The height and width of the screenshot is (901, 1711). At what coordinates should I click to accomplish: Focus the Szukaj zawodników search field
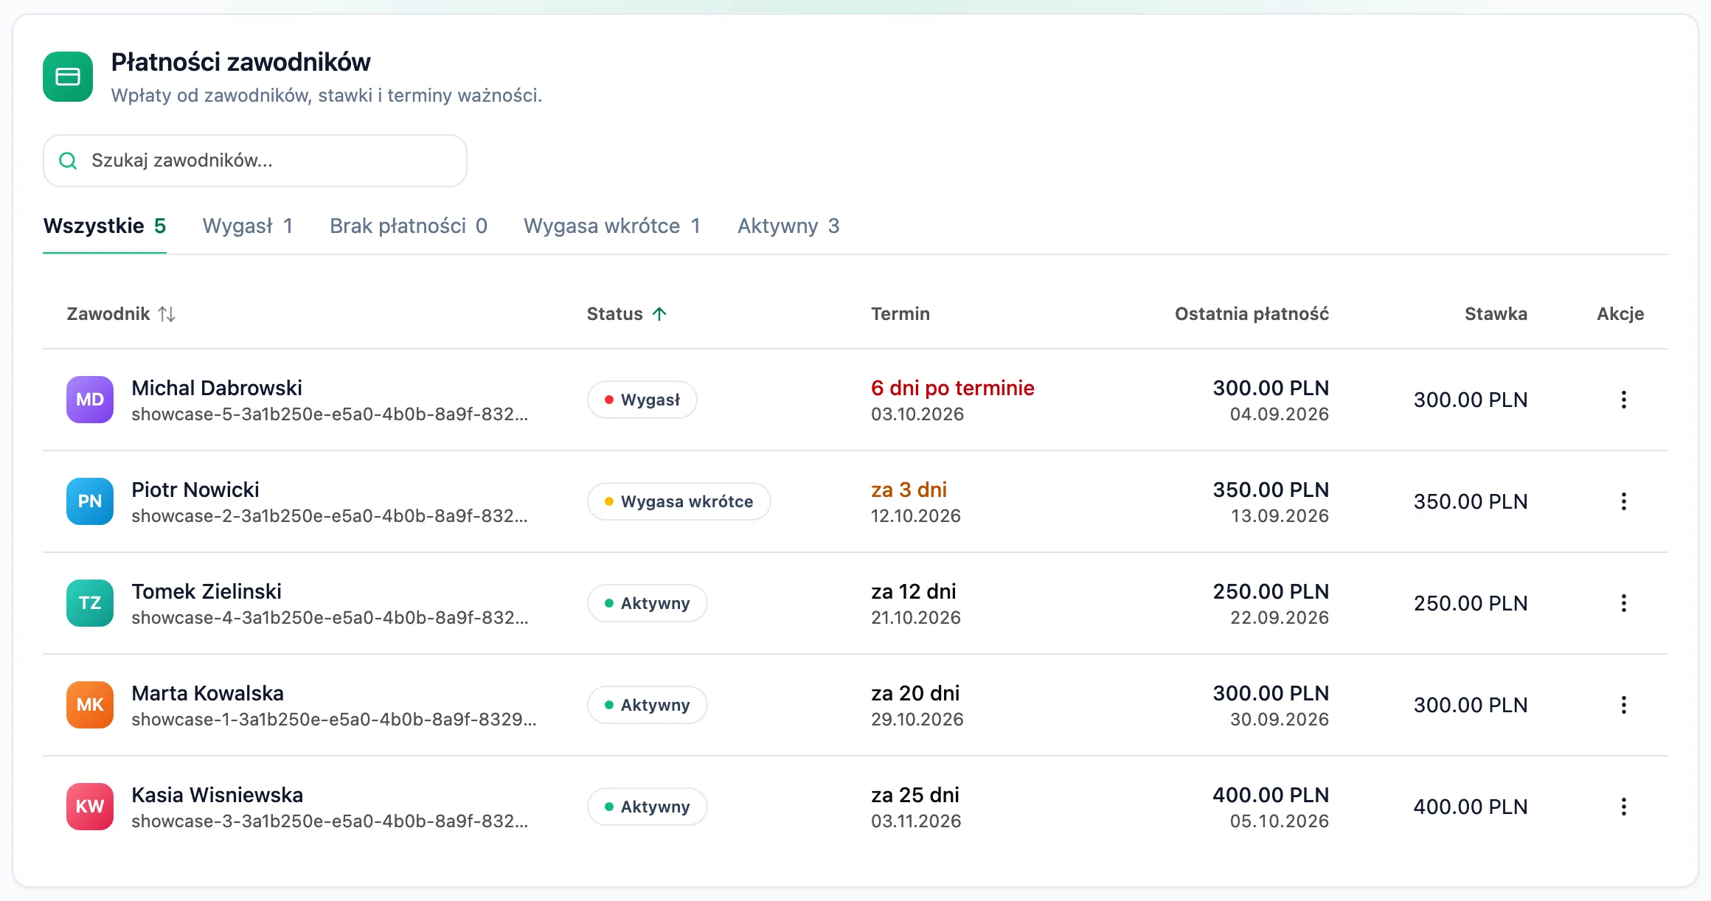[255, 161]
